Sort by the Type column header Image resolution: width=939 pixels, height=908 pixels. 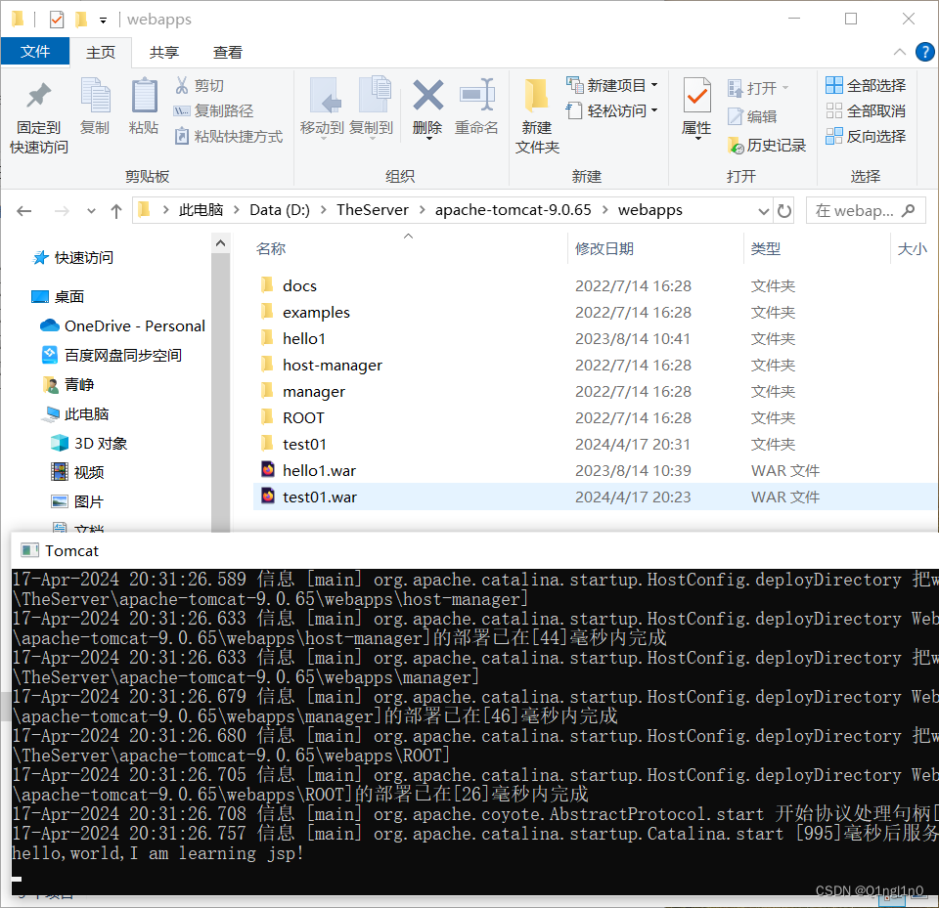tap(765, 248)
